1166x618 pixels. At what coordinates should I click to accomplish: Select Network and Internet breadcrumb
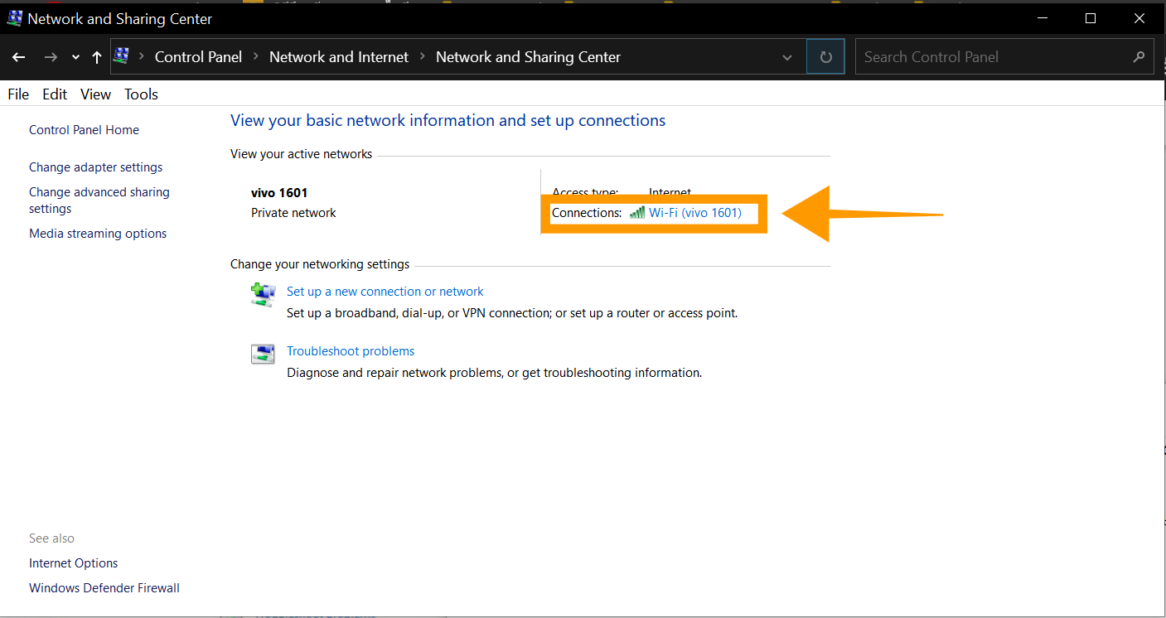coord(339,57)
